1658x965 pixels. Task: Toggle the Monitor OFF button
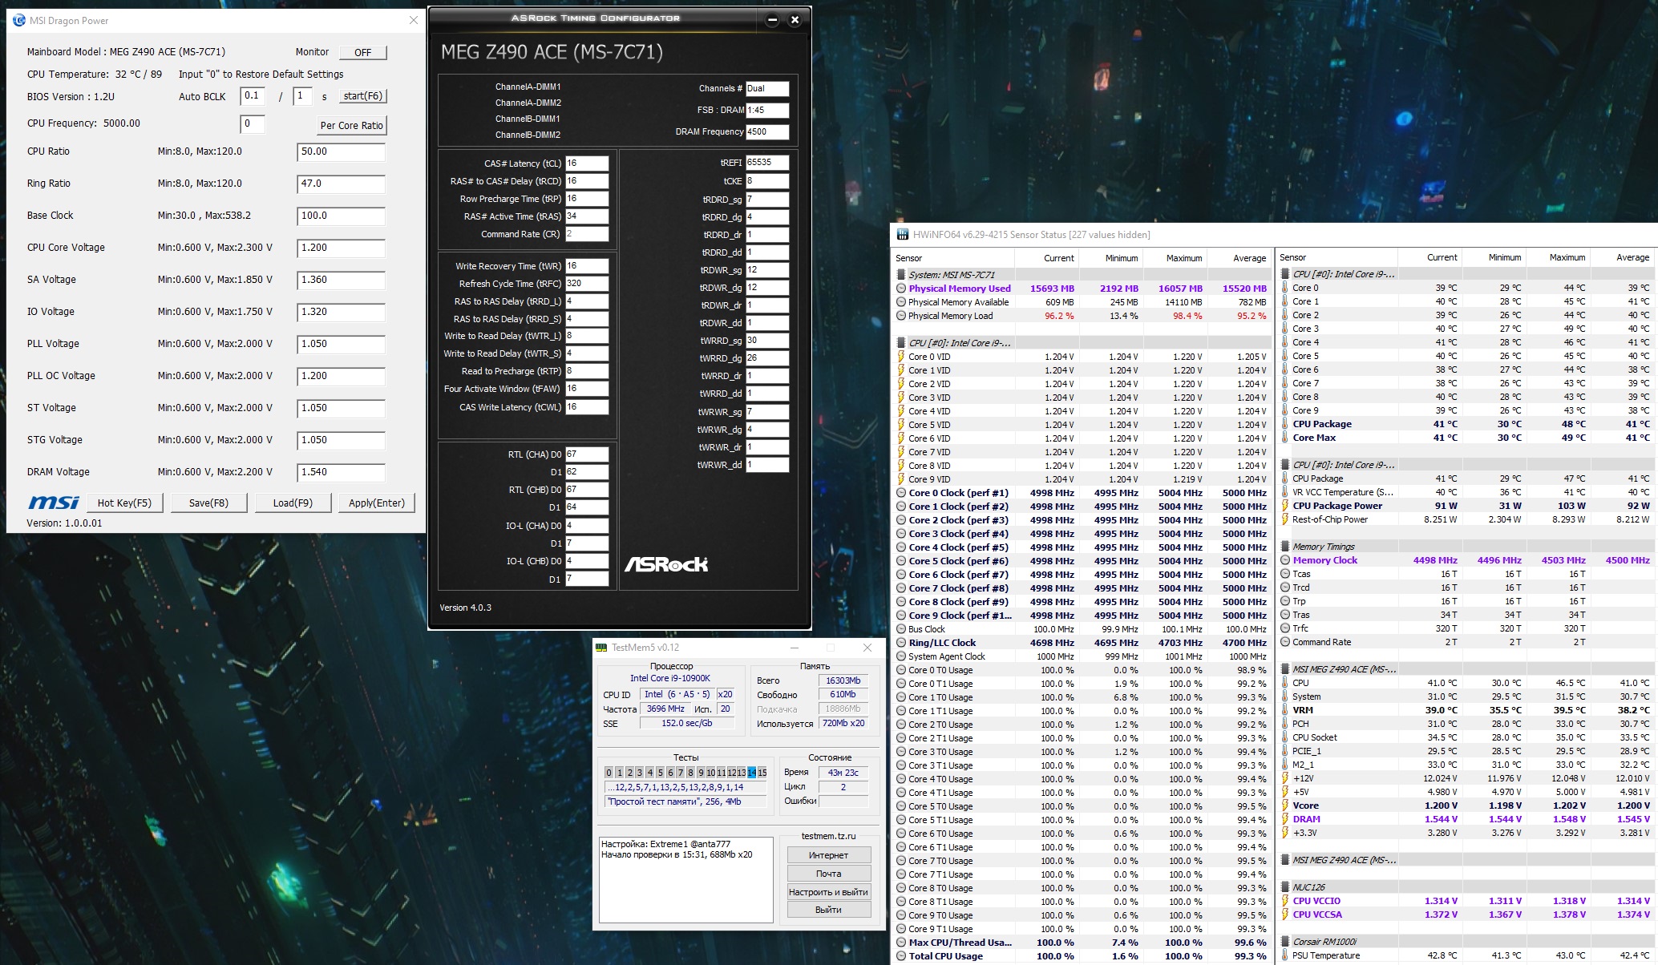362,52
